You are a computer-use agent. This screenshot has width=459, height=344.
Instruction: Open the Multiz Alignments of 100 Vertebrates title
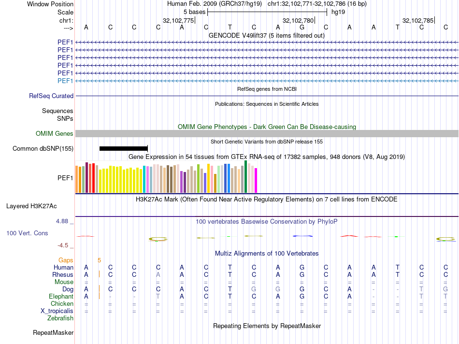(267, 254)
